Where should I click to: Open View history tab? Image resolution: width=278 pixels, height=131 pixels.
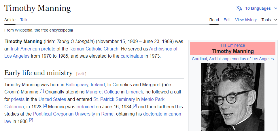click(x=246, y=20)
